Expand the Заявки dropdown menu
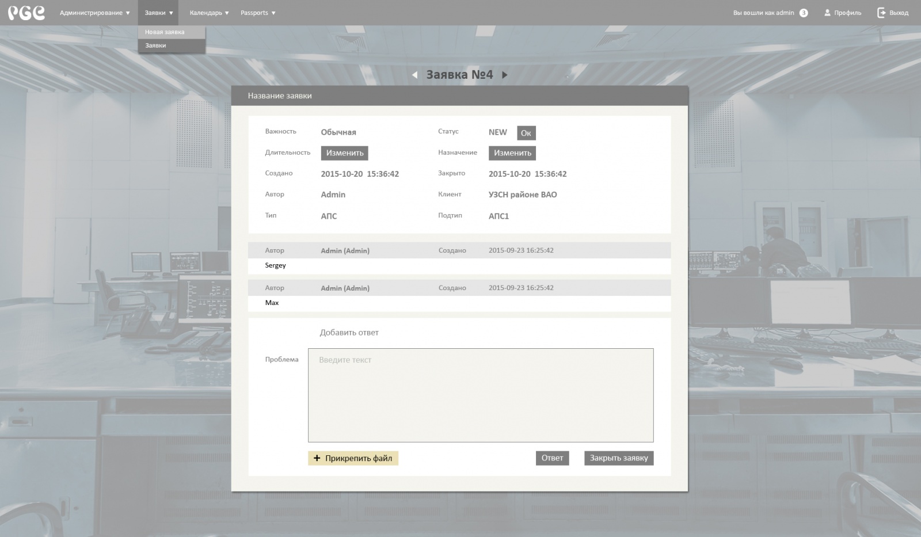Viewport: 921px width, 537px height. tap(158, 13)
